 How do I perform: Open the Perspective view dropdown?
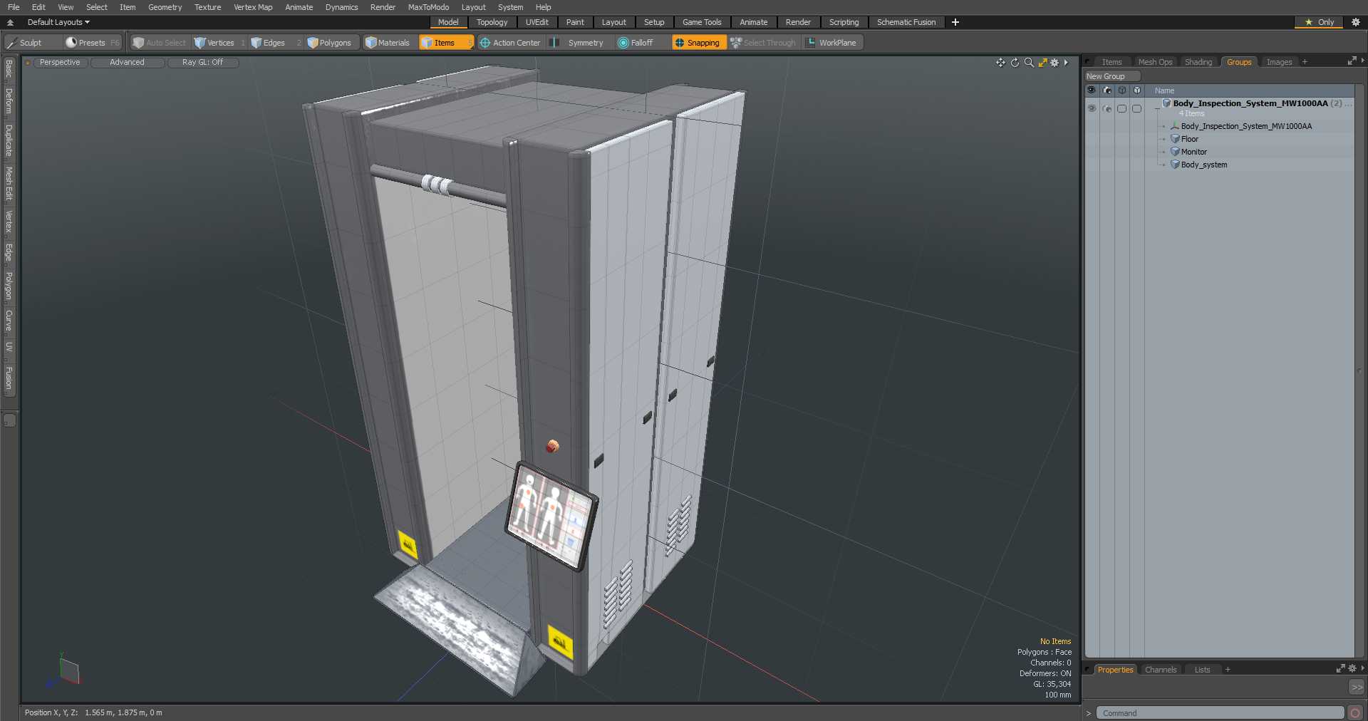pos(60,63)
